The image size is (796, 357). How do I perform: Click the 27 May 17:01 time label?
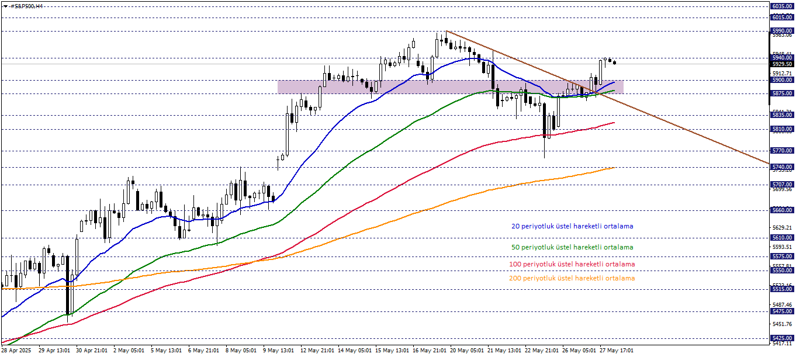[x=616, y=351]
